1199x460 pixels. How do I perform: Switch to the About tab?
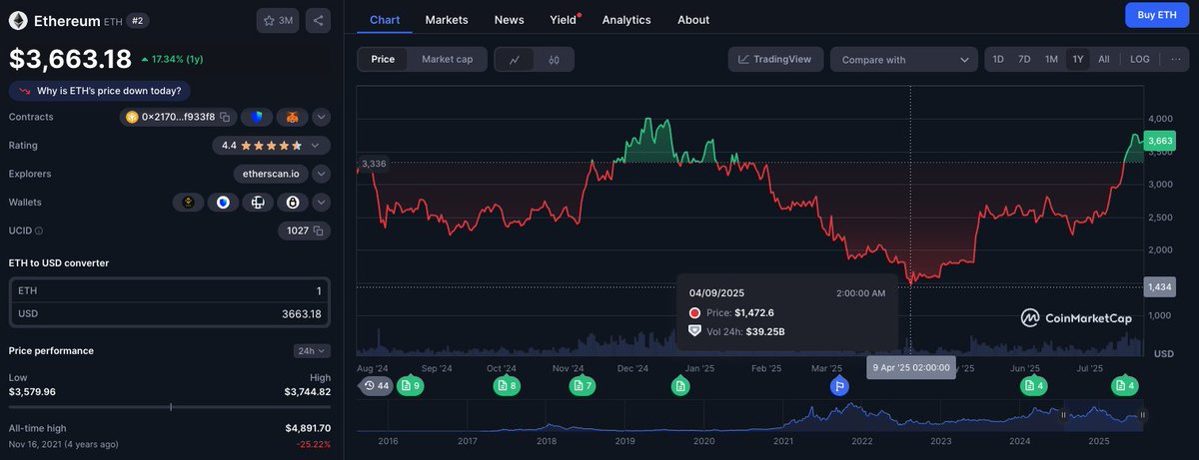(693, 20)
